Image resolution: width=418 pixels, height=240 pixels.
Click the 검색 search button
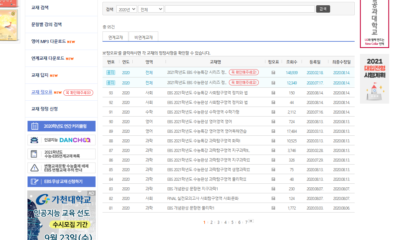pyautogui.click(x=323, y=9)
